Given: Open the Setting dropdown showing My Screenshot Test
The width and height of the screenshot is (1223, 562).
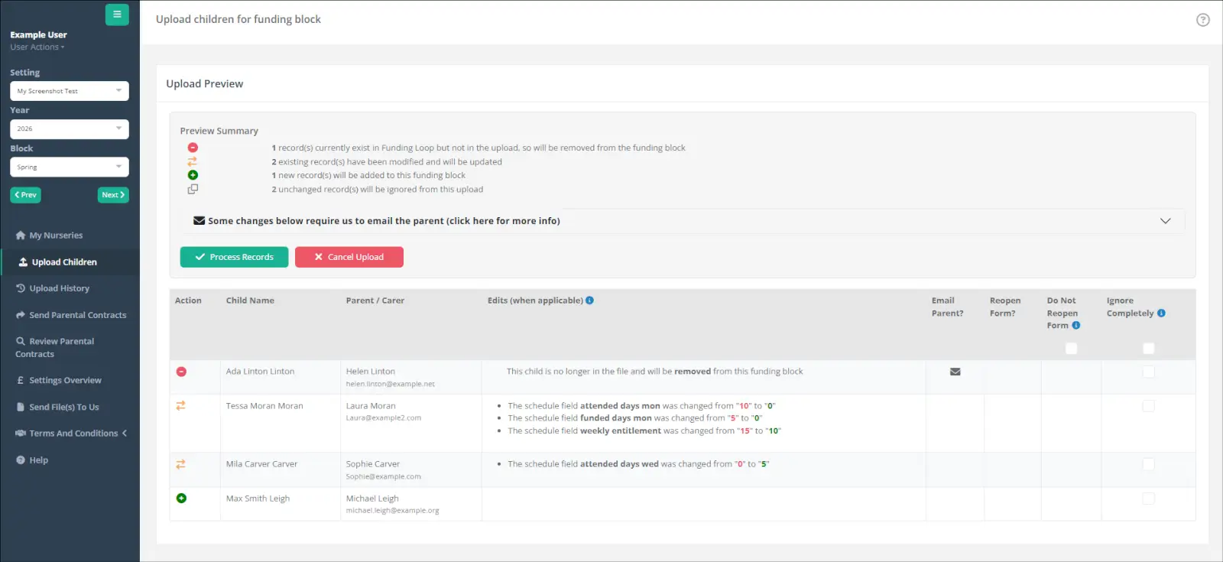Looking at the screenshot, I should (70, 91).
